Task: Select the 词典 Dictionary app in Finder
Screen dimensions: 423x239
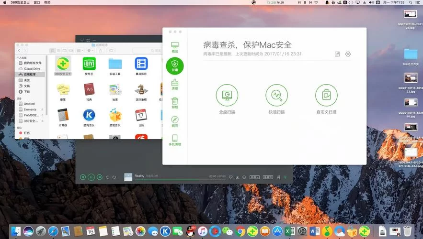Action: (89, 92)
